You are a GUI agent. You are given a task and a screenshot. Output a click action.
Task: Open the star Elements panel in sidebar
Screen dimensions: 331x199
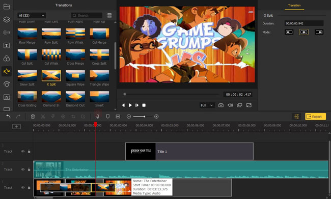(x=7, y=97)
